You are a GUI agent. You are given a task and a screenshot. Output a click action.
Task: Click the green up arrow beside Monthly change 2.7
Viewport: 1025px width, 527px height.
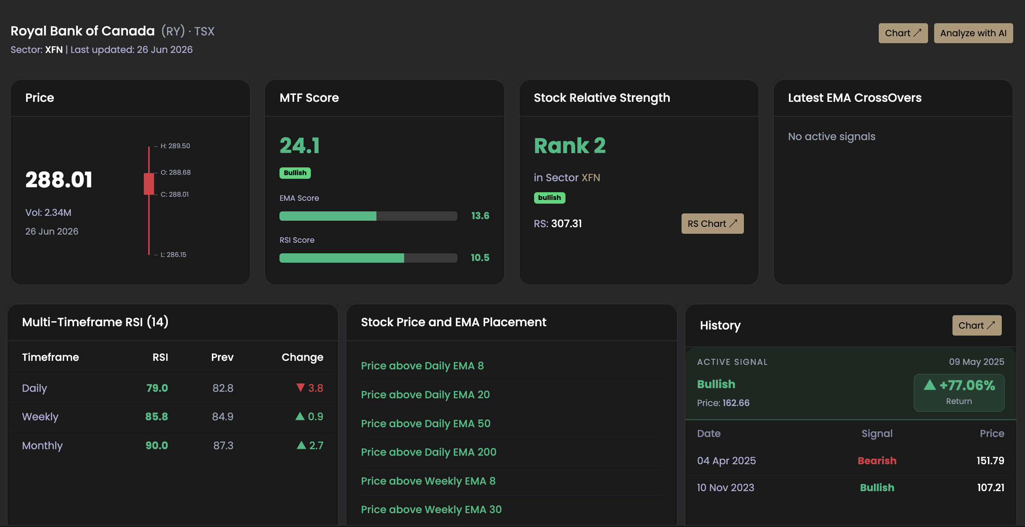pyautogui.click(x=301, y=445)
